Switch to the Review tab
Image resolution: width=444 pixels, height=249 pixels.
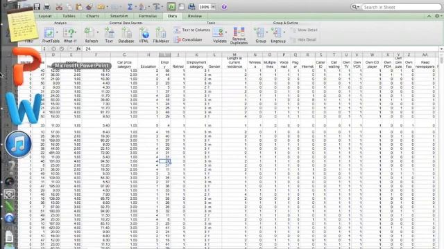point(195,16)
